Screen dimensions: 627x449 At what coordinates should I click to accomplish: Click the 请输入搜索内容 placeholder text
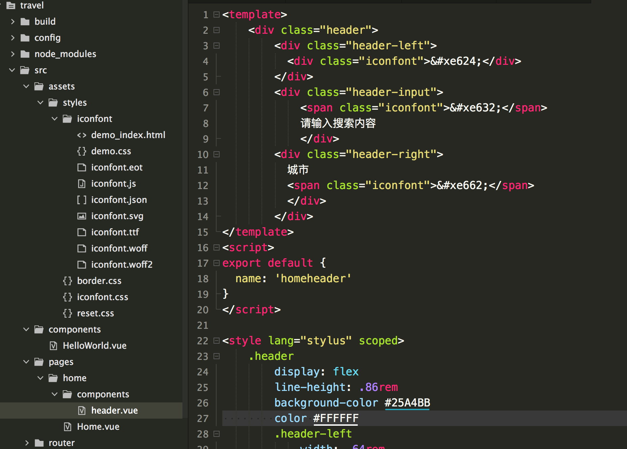(x=338, y=123)
